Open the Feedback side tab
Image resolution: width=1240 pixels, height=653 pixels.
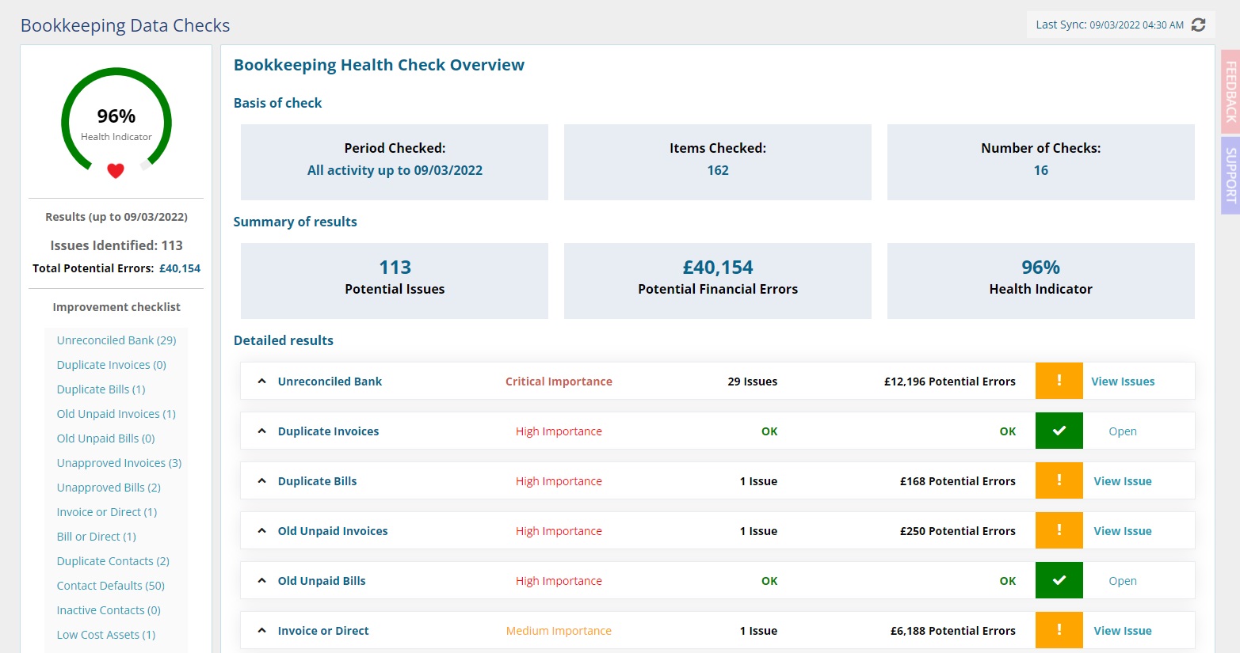(1230, 92)
